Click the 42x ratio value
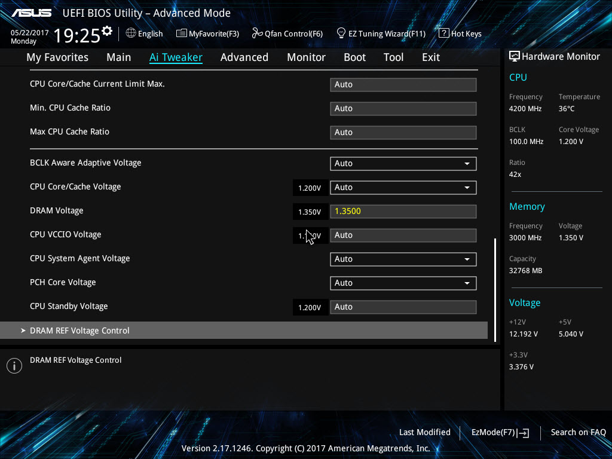 click(515, 175)
